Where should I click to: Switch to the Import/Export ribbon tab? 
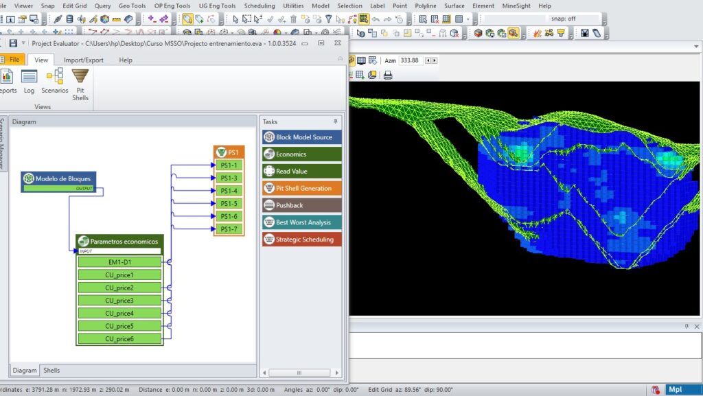pos(83,60)
